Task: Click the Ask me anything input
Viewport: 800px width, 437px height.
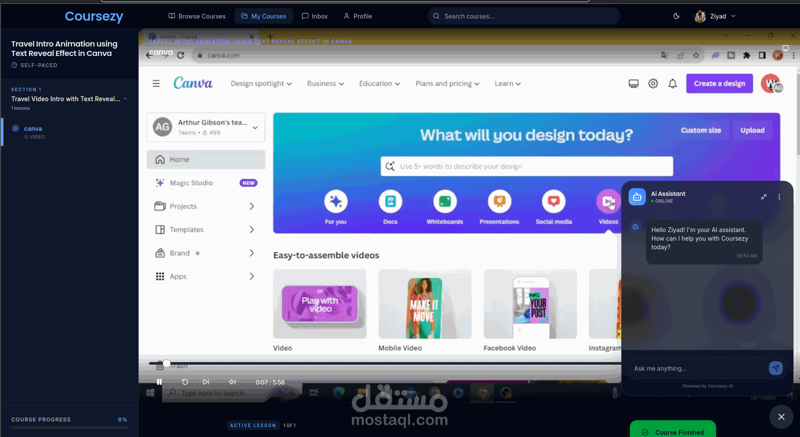Action: click(x=699, y=369)
